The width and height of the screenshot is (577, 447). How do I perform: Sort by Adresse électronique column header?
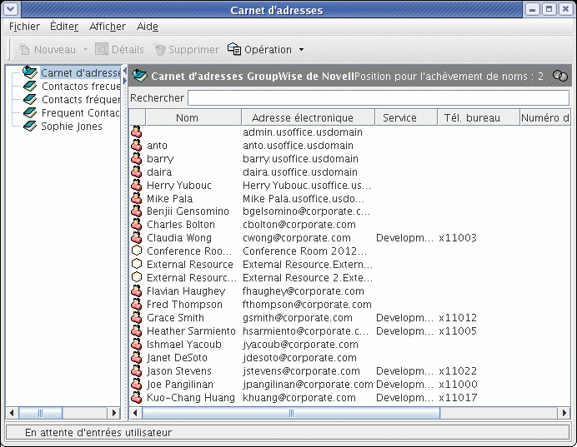pyautogui.click(x=309, y=117)
